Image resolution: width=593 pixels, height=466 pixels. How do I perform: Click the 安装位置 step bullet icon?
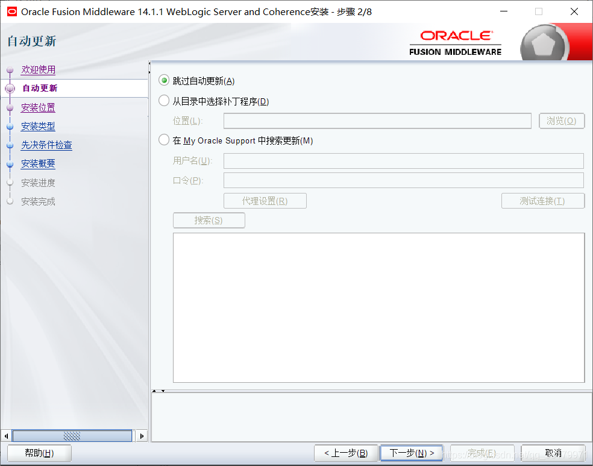pos(10,108)
